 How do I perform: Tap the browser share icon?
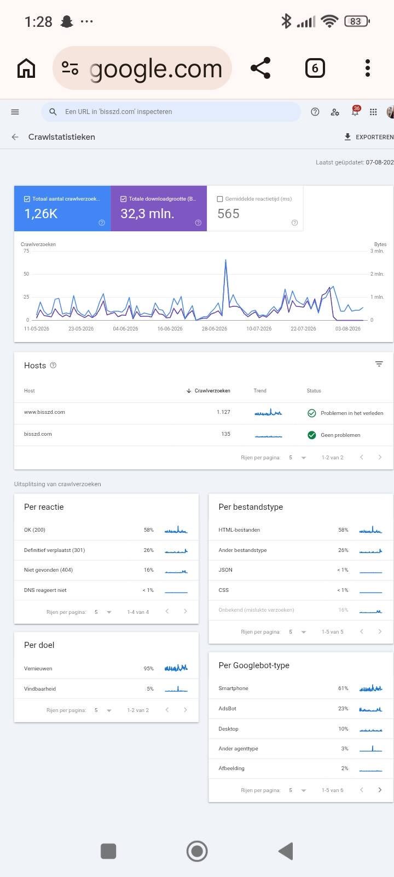260,68
